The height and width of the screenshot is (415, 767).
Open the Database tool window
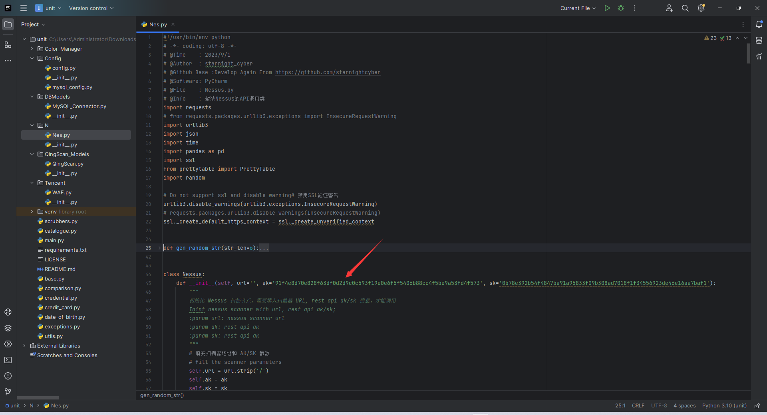(759, 40)
